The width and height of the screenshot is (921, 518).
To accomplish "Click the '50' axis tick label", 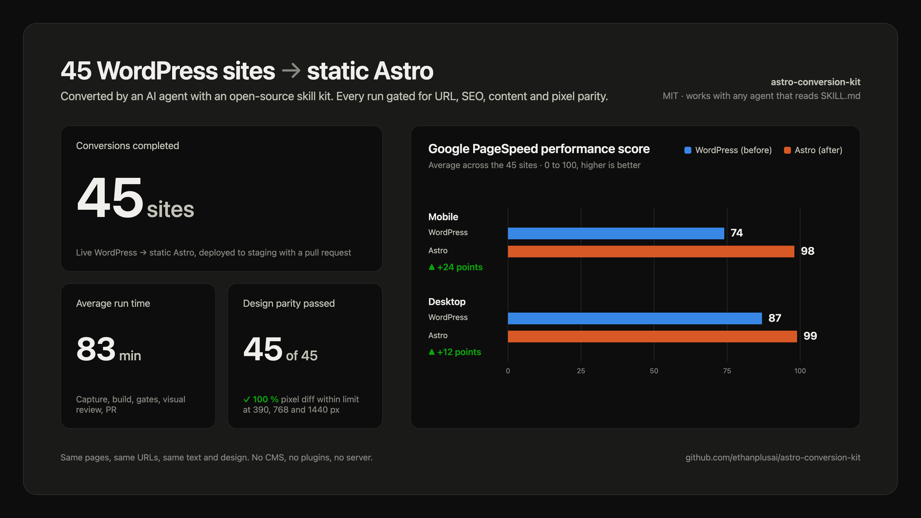I will pyautogui.click(x=654, y=371).
